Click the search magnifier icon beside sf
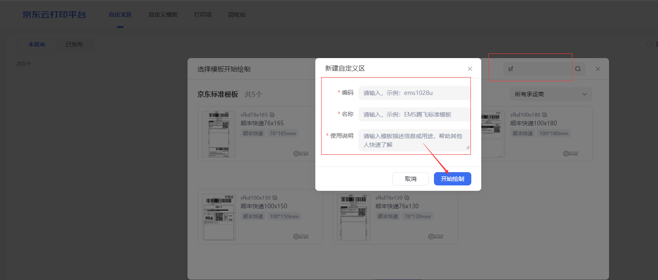Viewport: 658px width, 280px height. tap(578, 69)
